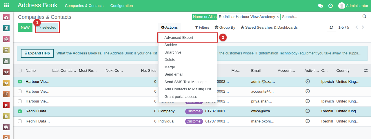
Task: Open the Actions dropdown
Action: point(169,28)
